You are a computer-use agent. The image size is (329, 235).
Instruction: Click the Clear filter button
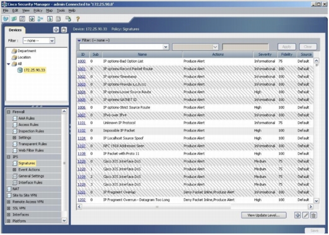pos(308,47)
